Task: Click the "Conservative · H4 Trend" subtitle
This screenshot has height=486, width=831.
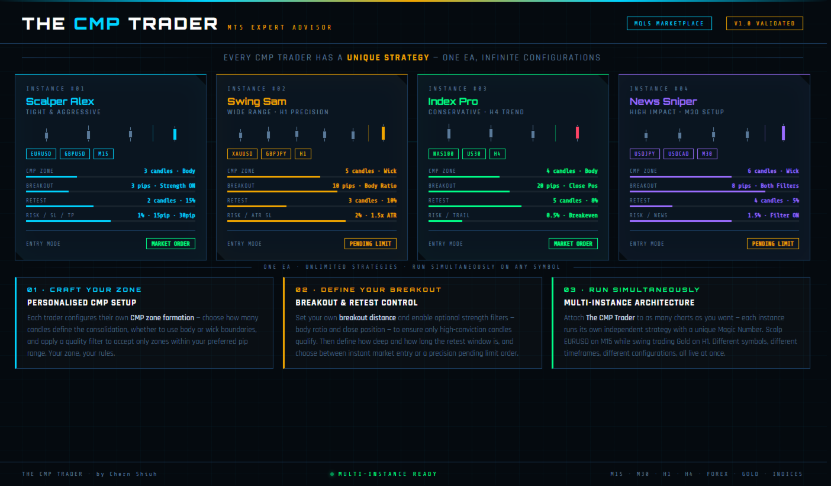Action: (476, 112)
